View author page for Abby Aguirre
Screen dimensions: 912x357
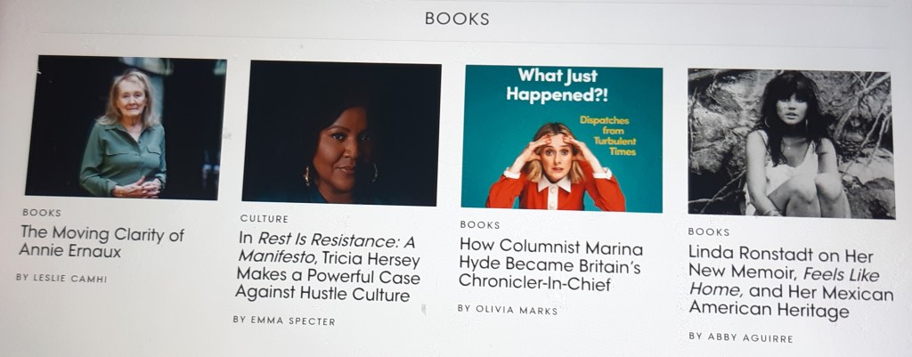coord(740,337)
